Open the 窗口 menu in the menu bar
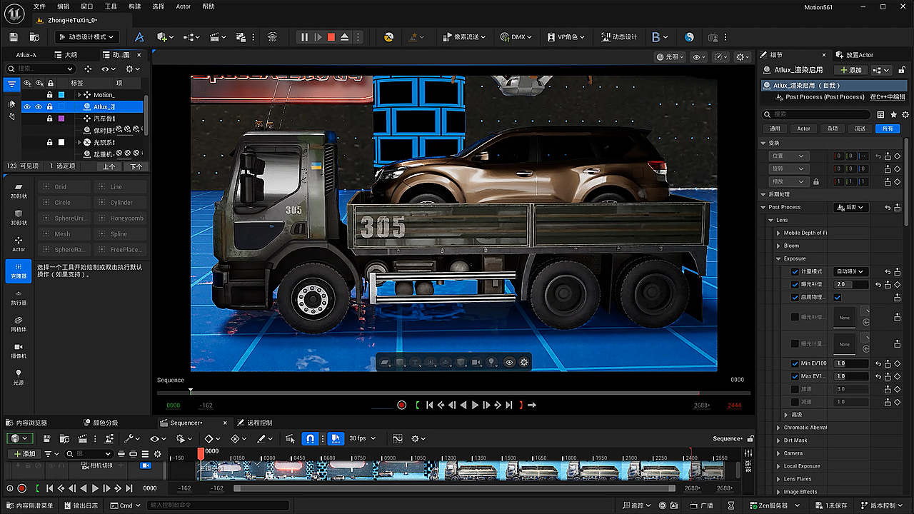This screenshot has width=914, height=514. (x=89, y=6)
